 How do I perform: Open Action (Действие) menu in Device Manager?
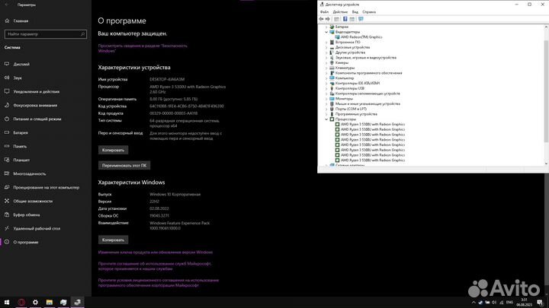pos(340,12)
